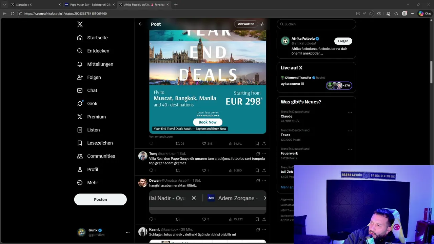Open more options for Texas trend
Viewport: 434px width, 244px height.
click(350, 131)
